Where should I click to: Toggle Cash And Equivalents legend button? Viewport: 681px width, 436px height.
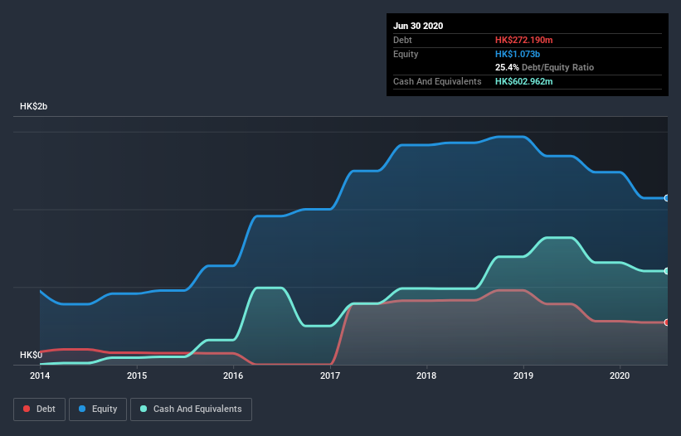pos(191,409)
